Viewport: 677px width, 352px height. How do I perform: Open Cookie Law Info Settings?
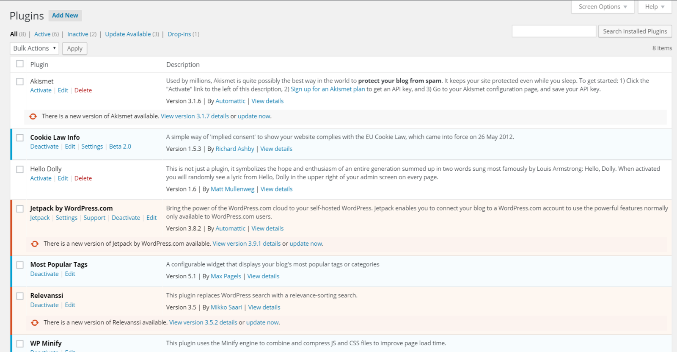(x=92, y=147)
